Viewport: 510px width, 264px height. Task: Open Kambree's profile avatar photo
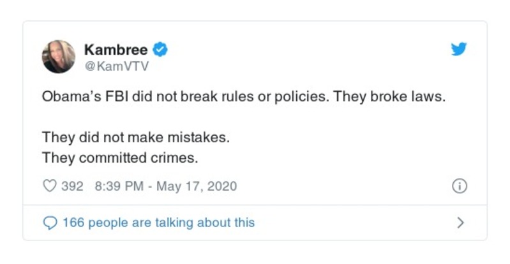pos(59,56)
